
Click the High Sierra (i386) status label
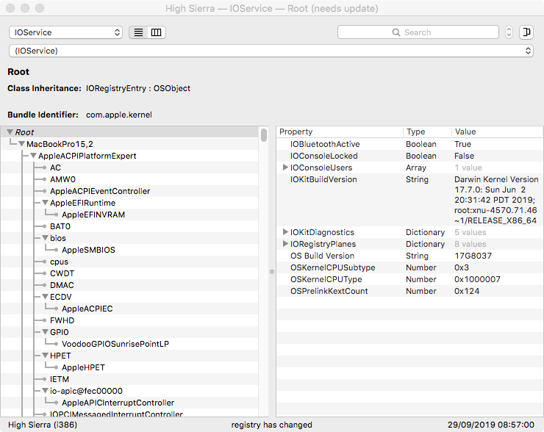click(43, 425)
